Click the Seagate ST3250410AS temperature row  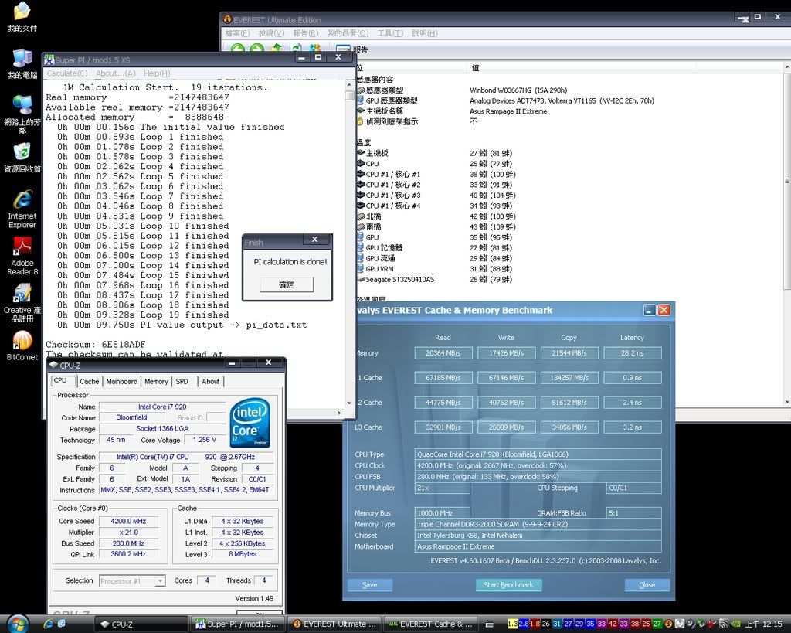point(434,280)
